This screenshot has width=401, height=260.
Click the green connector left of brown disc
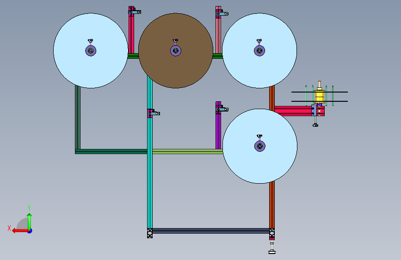pos(133,56)
